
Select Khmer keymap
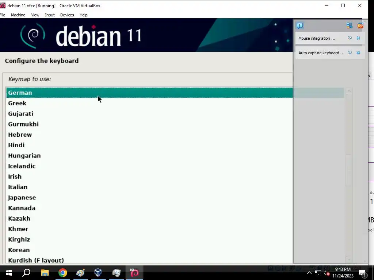coord(175,229)
